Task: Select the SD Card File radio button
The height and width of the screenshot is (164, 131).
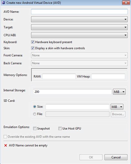Action: click(x=35, y=114)
